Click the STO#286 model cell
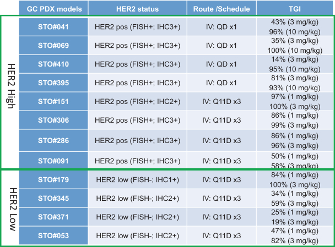This screenshot has width=335, height=247. coord(53,140)
